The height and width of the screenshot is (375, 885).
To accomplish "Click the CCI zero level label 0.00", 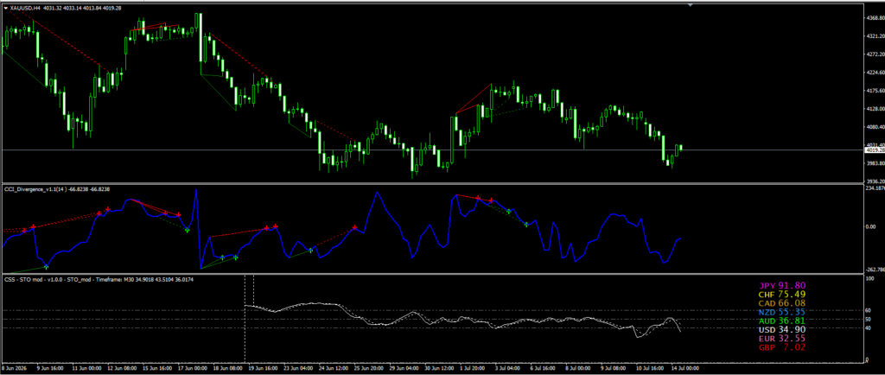I will coord(869,226).
